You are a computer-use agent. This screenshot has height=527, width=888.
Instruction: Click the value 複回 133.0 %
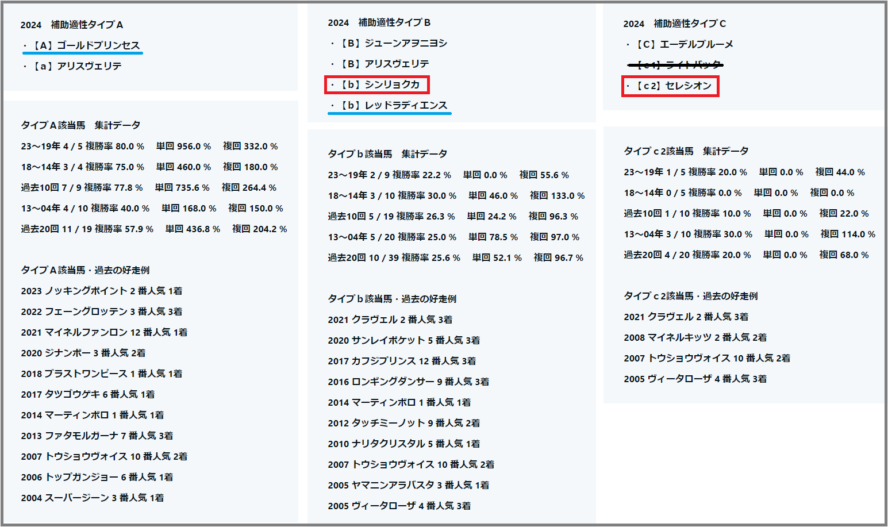(x=557, y=196)
